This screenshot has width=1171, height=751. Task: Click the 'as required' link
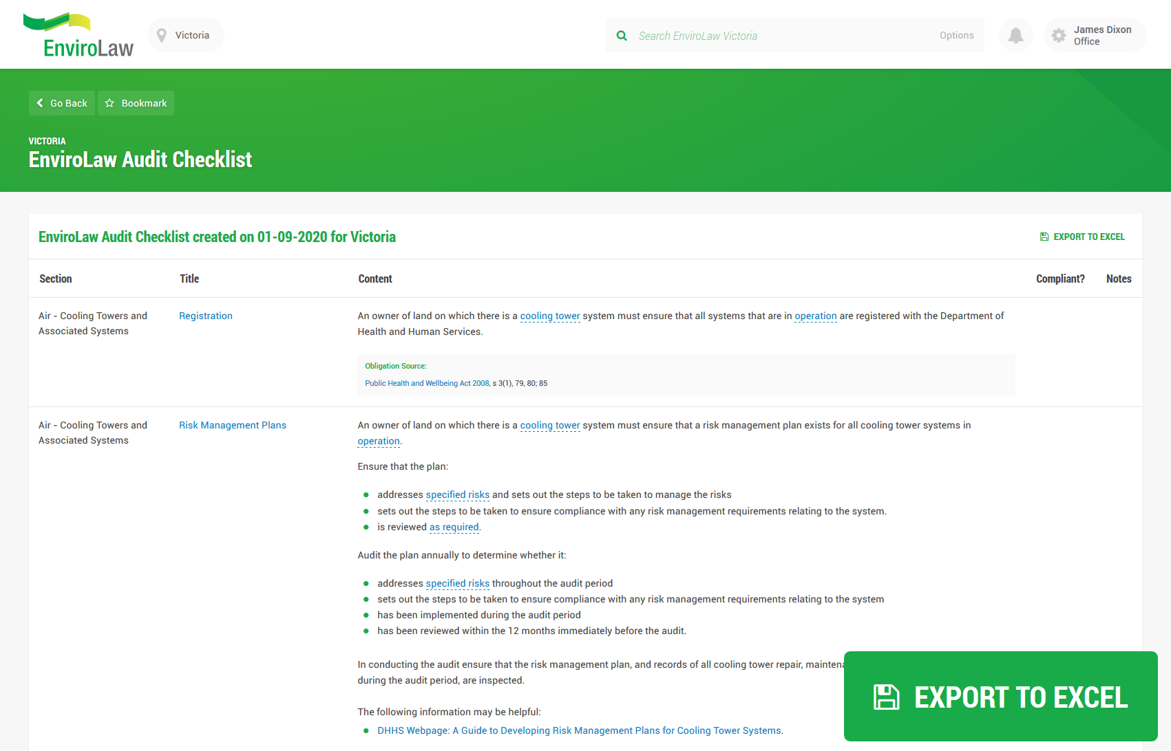[454, 527]
